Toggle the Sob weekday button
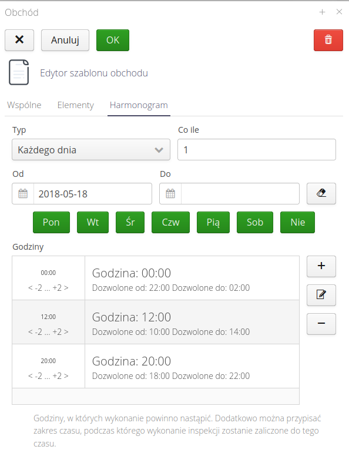 click(255, 222)
